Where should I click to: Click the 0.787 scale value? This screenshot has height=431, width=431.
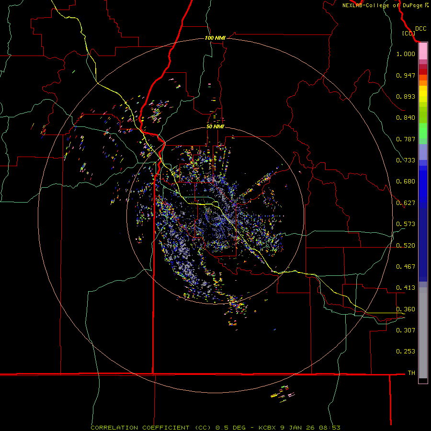click(x=406, y=139)
